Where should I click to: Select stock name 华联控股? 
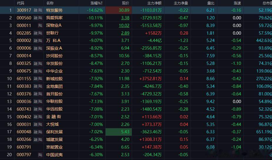click(x=54, y=102)
